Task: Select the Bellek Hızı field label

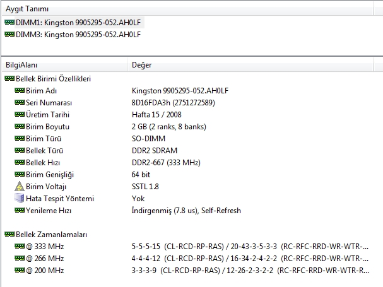Action: pos(43,163)
